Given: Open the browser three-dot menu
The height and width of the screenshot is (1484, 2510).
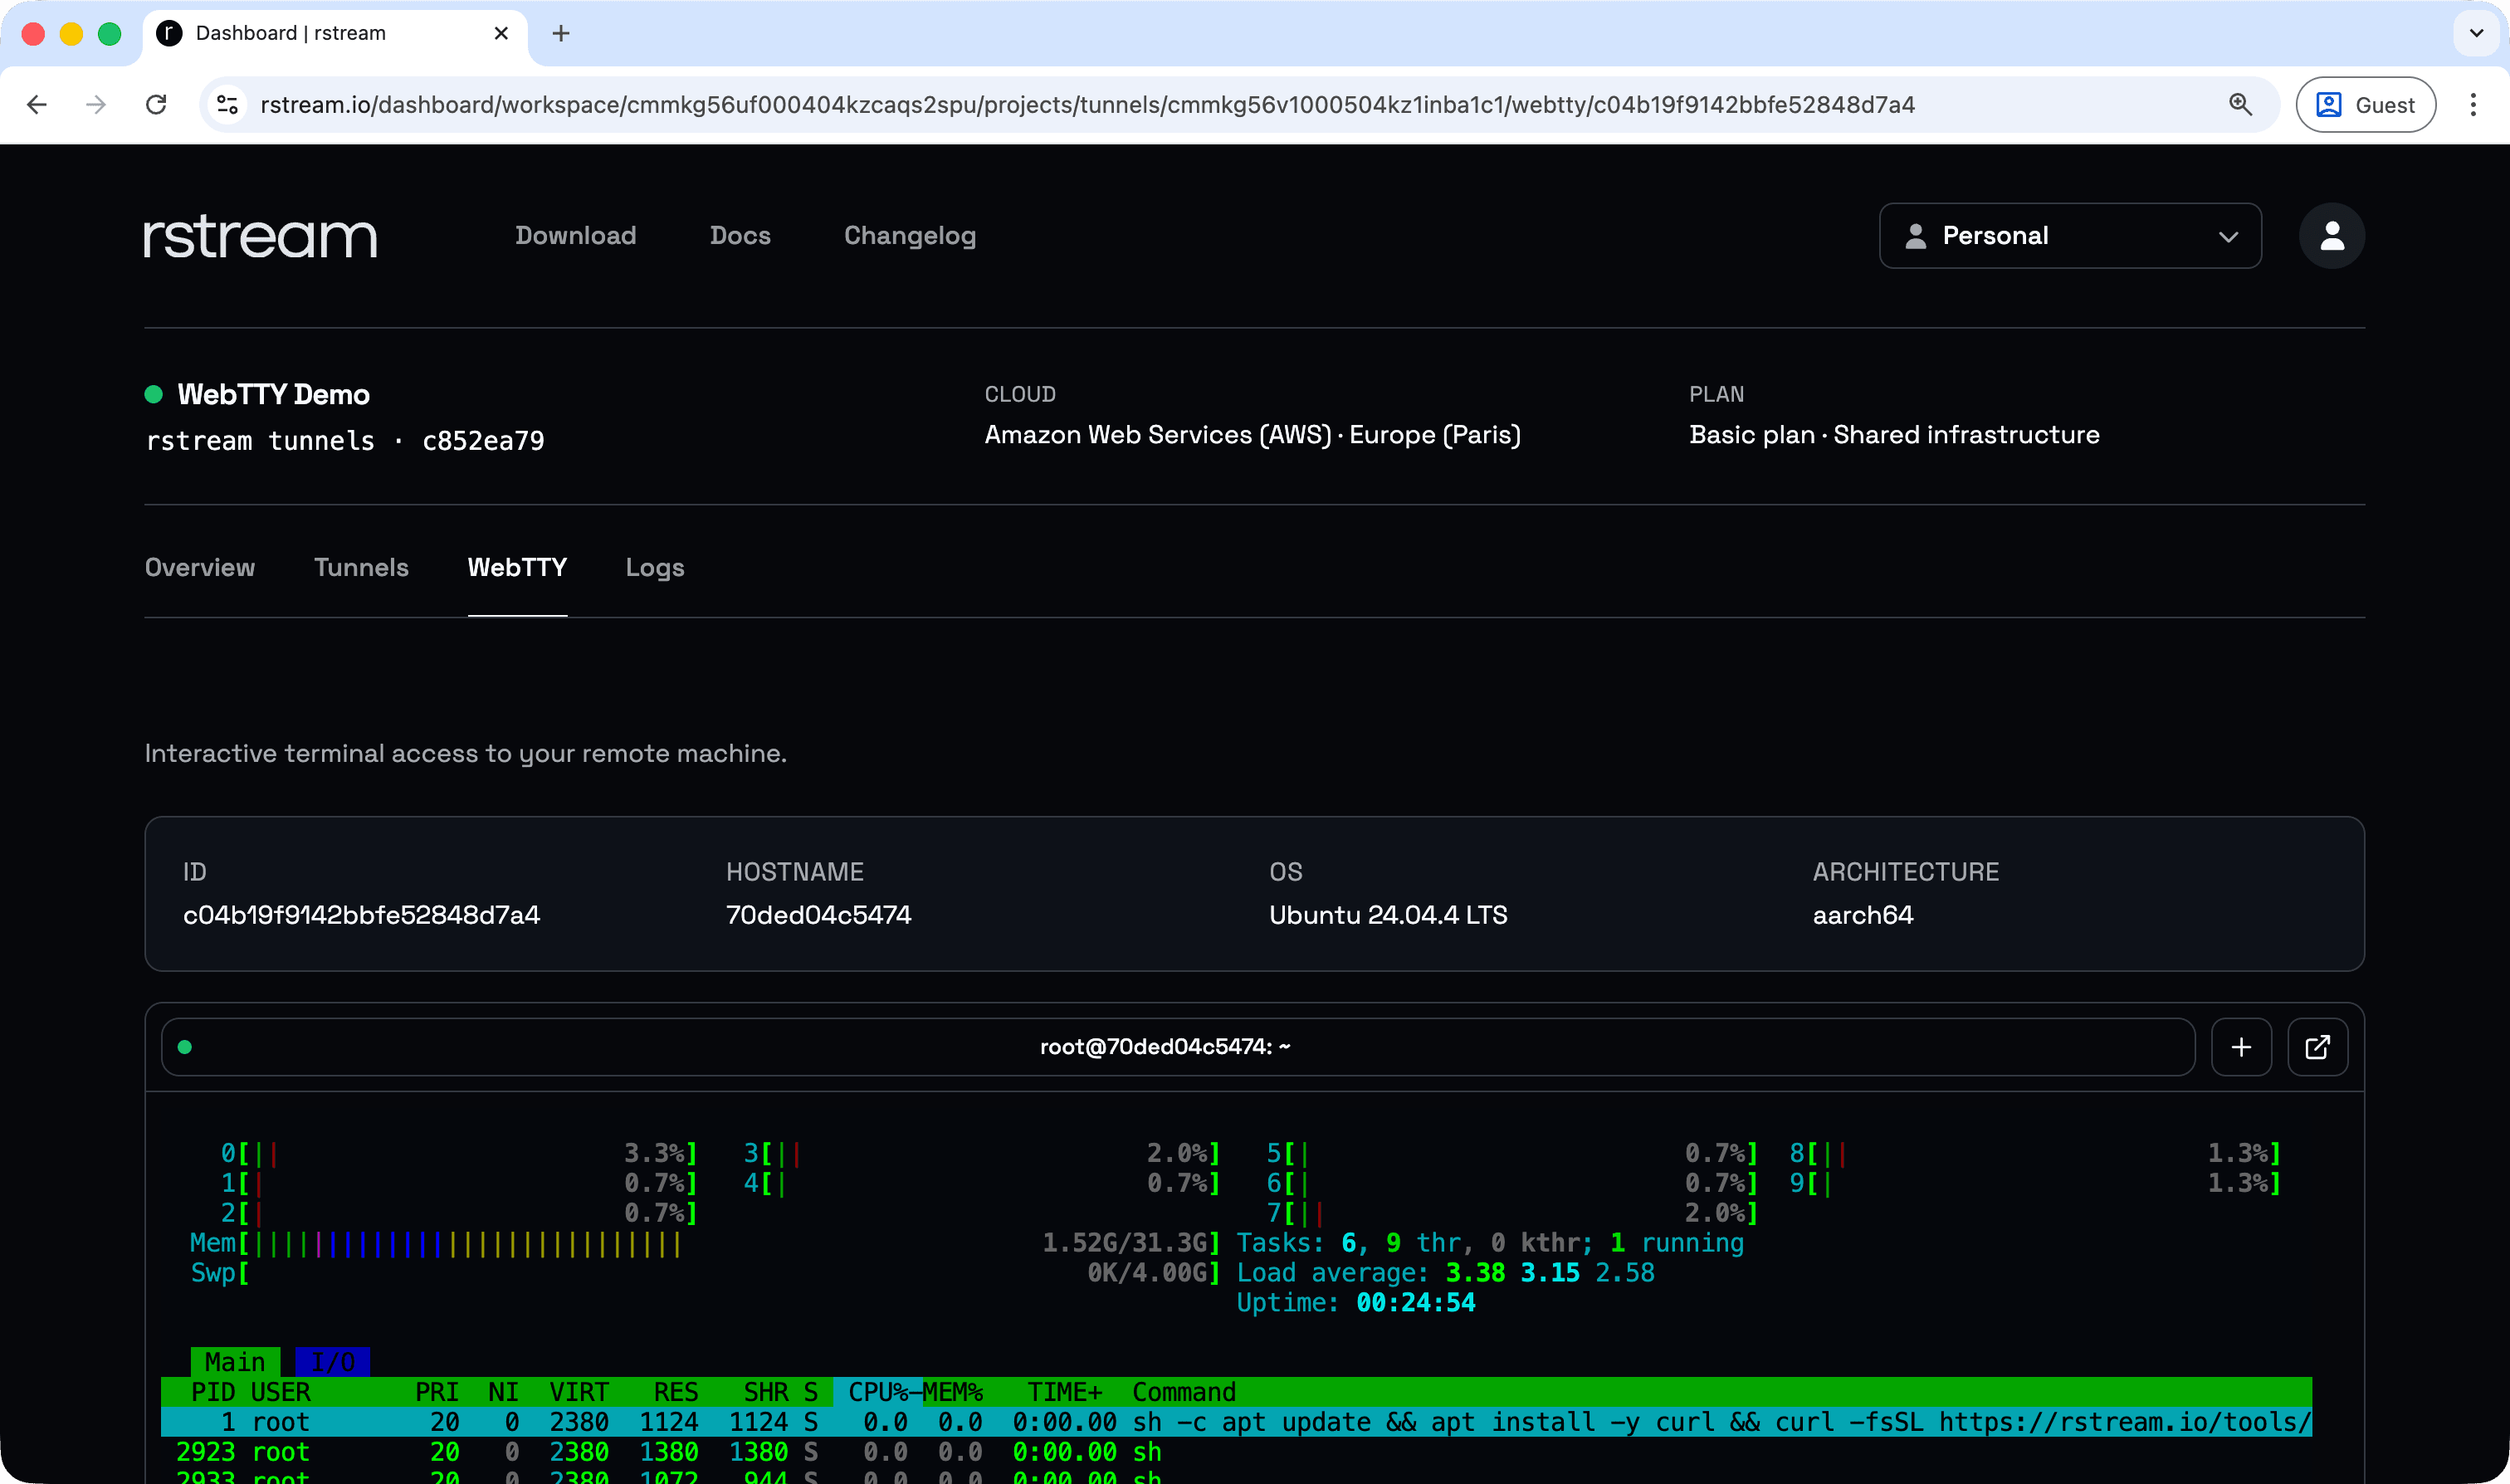Looking at the screenshot, I should [2474, 104].
